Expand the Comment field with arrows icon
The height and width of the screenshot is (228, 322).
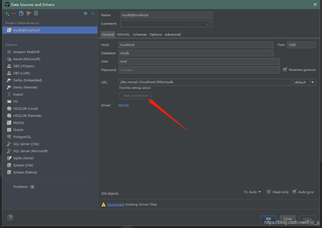pyautogui.click(x=209, y=24)
